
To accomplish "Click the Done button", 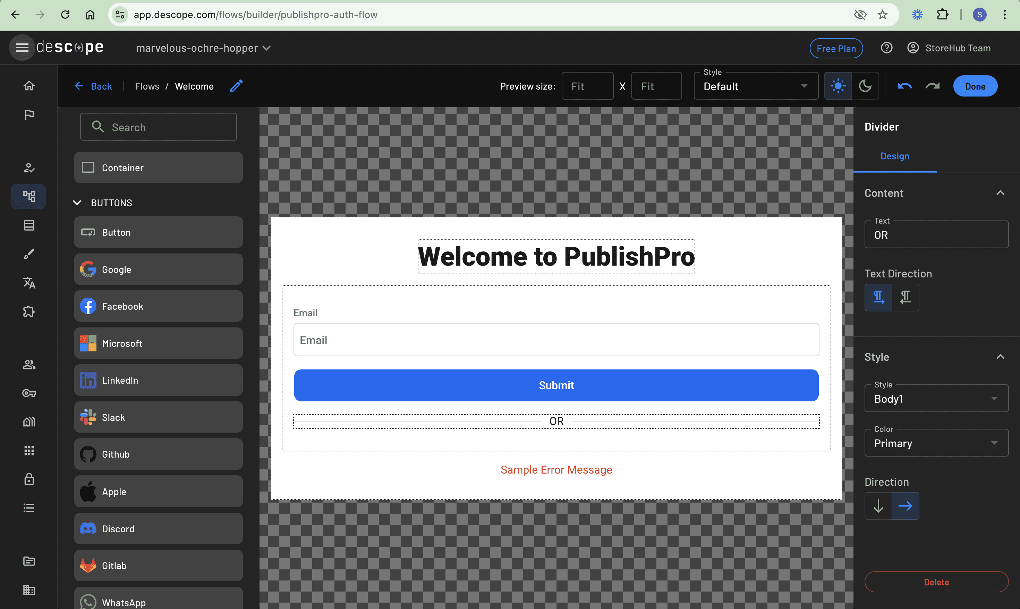I will 975,86.
